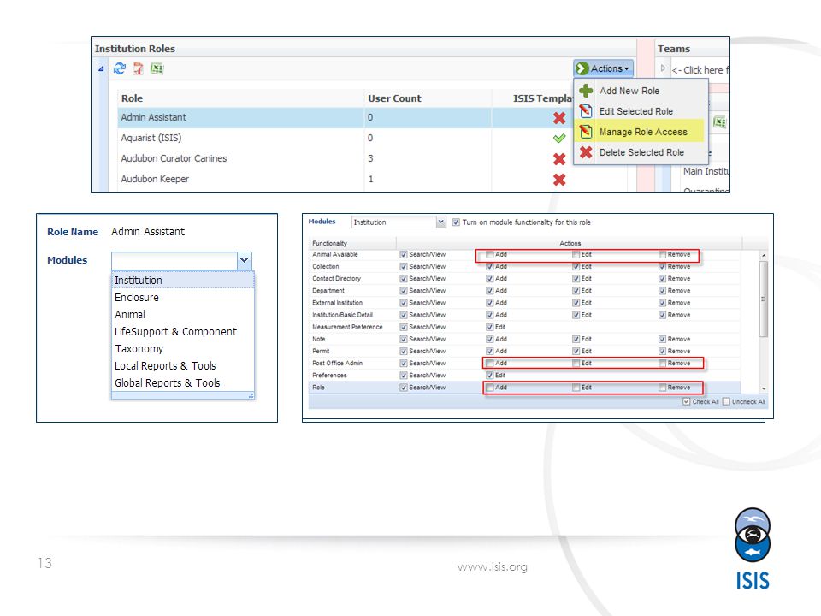Click the Modules input field under Role Name
Screen dimensions: 821x616
point(174,260)
